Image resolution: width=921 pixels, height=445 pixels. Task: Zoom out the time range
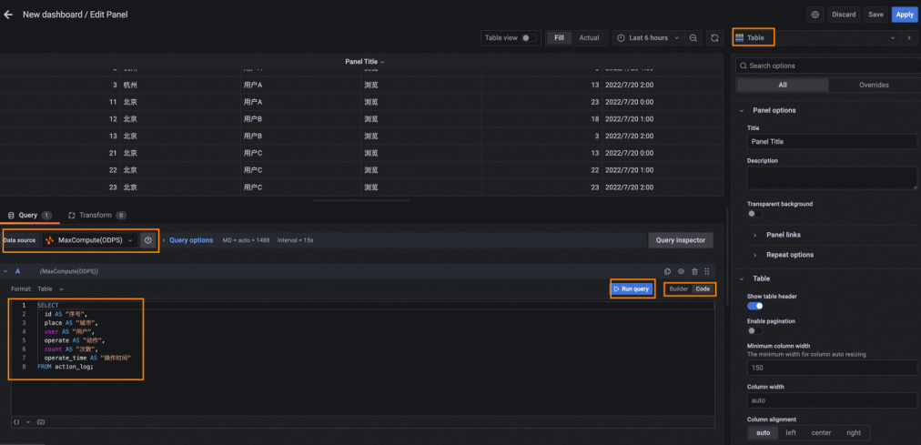[693, 37]
